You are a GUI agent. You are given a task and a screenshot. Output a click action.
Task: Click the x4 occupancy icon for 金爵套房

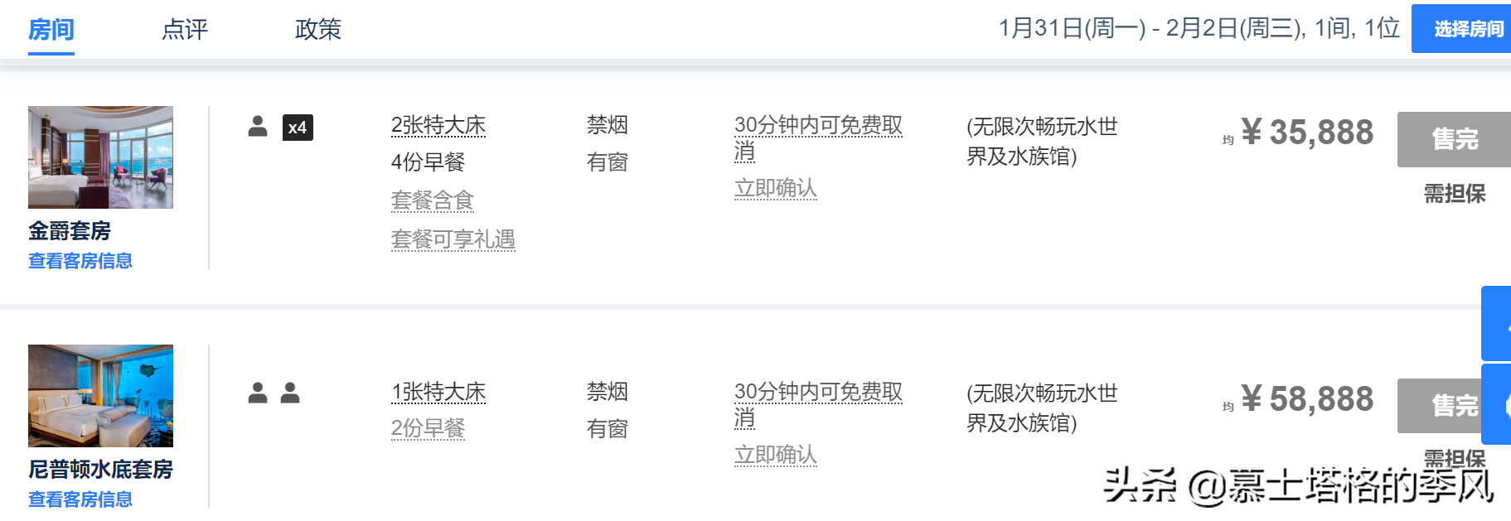[281, 128]
